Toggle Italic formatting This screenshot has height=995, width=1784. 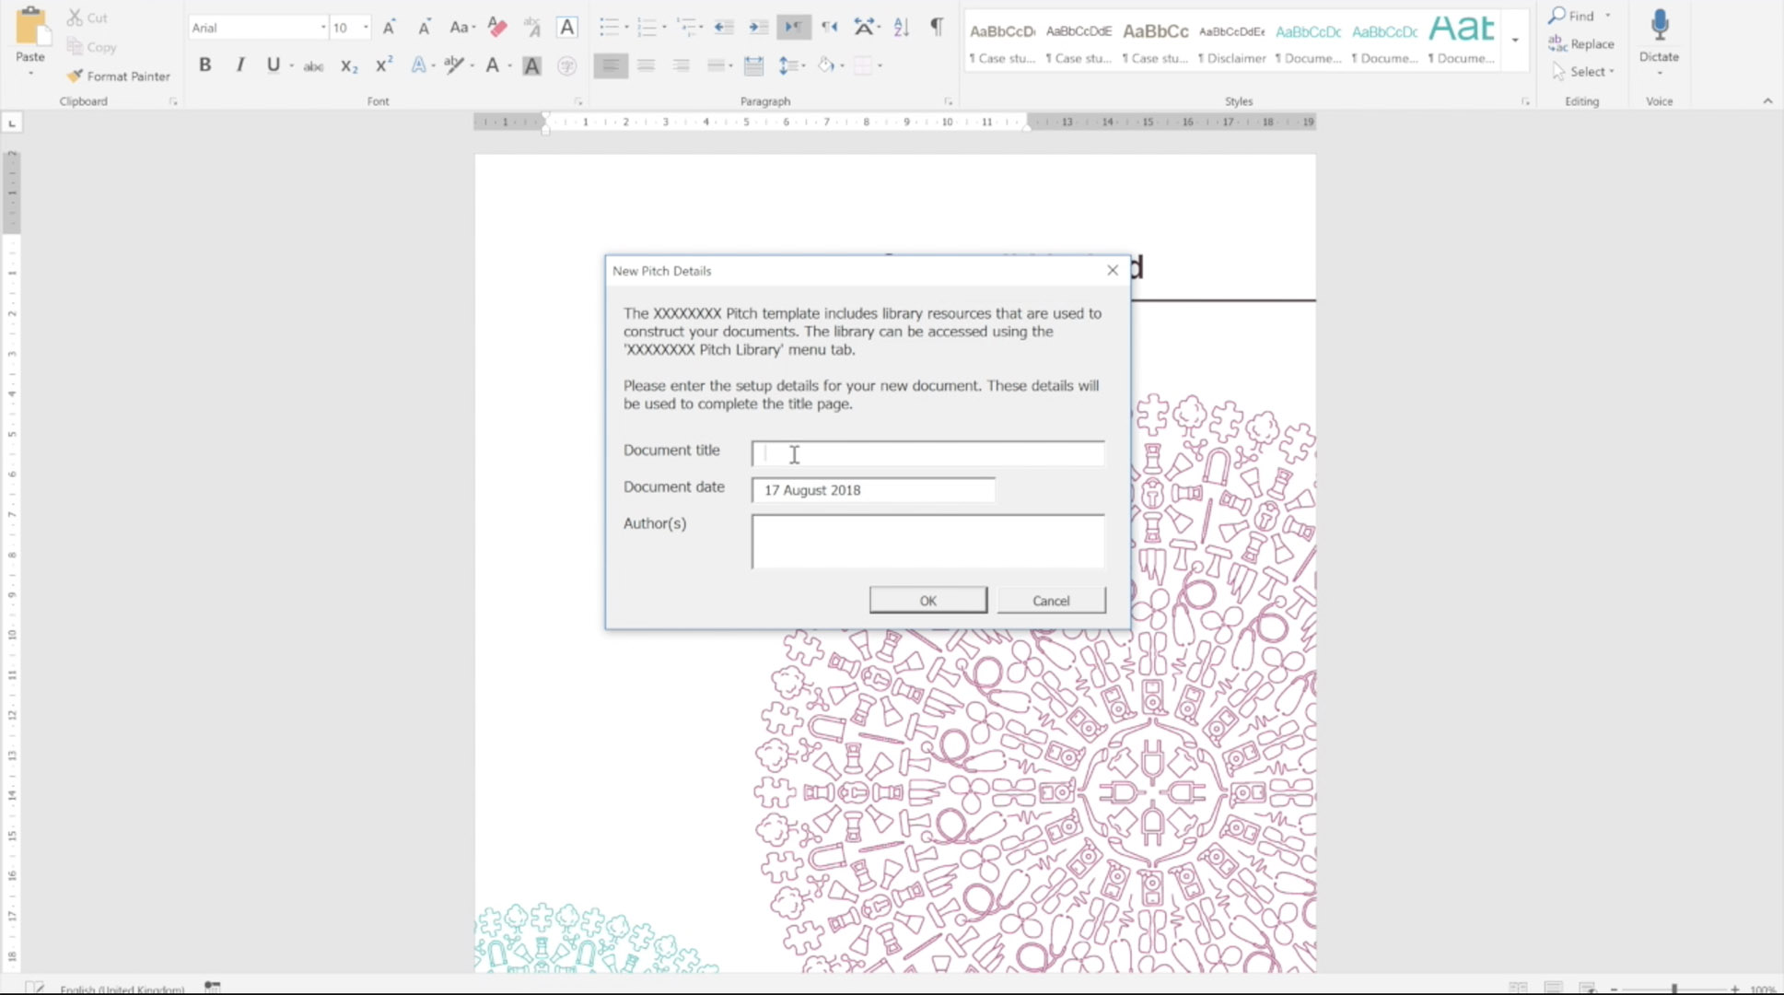click(x=240, y=65)
